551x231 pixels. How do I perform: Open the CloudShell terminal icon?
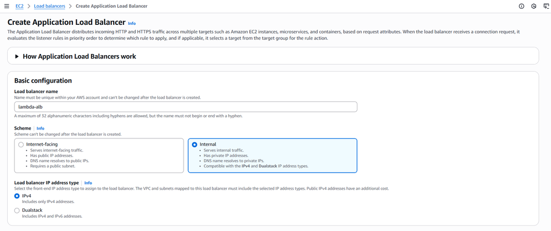[546, 6]
